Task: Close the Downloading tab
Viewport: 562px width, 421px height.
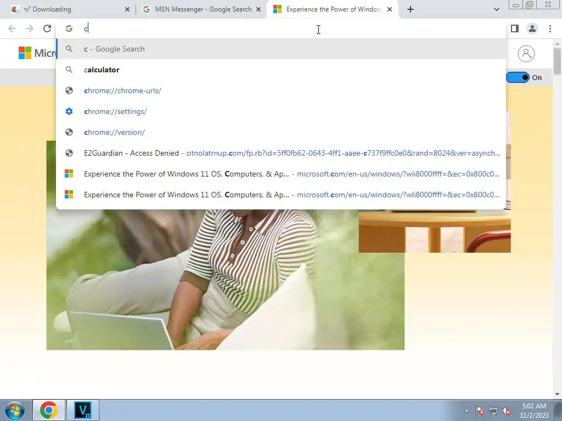Action: pos(127,9)
